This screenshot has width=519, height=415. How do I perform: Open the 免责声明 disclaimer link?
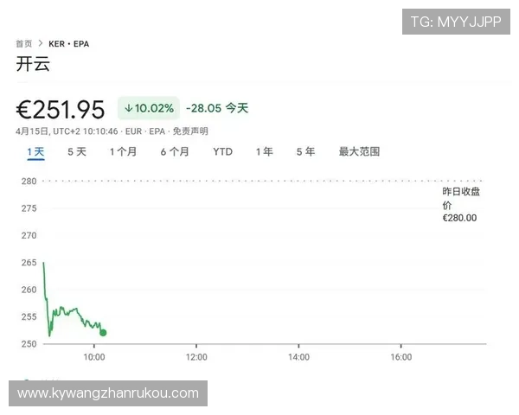pyautogui.click(x=190, y=131)
